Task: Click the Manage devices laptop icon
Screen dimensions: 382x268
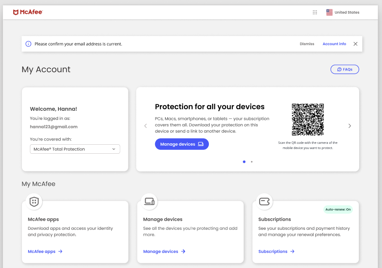Action: click(x=150, y=201)
